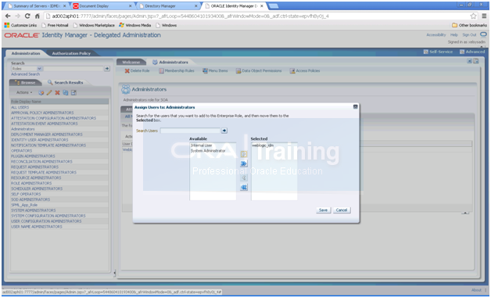Click the create role icon beside Actions
The height and width of the screenshot is (298, 491).
pos(41,92)
